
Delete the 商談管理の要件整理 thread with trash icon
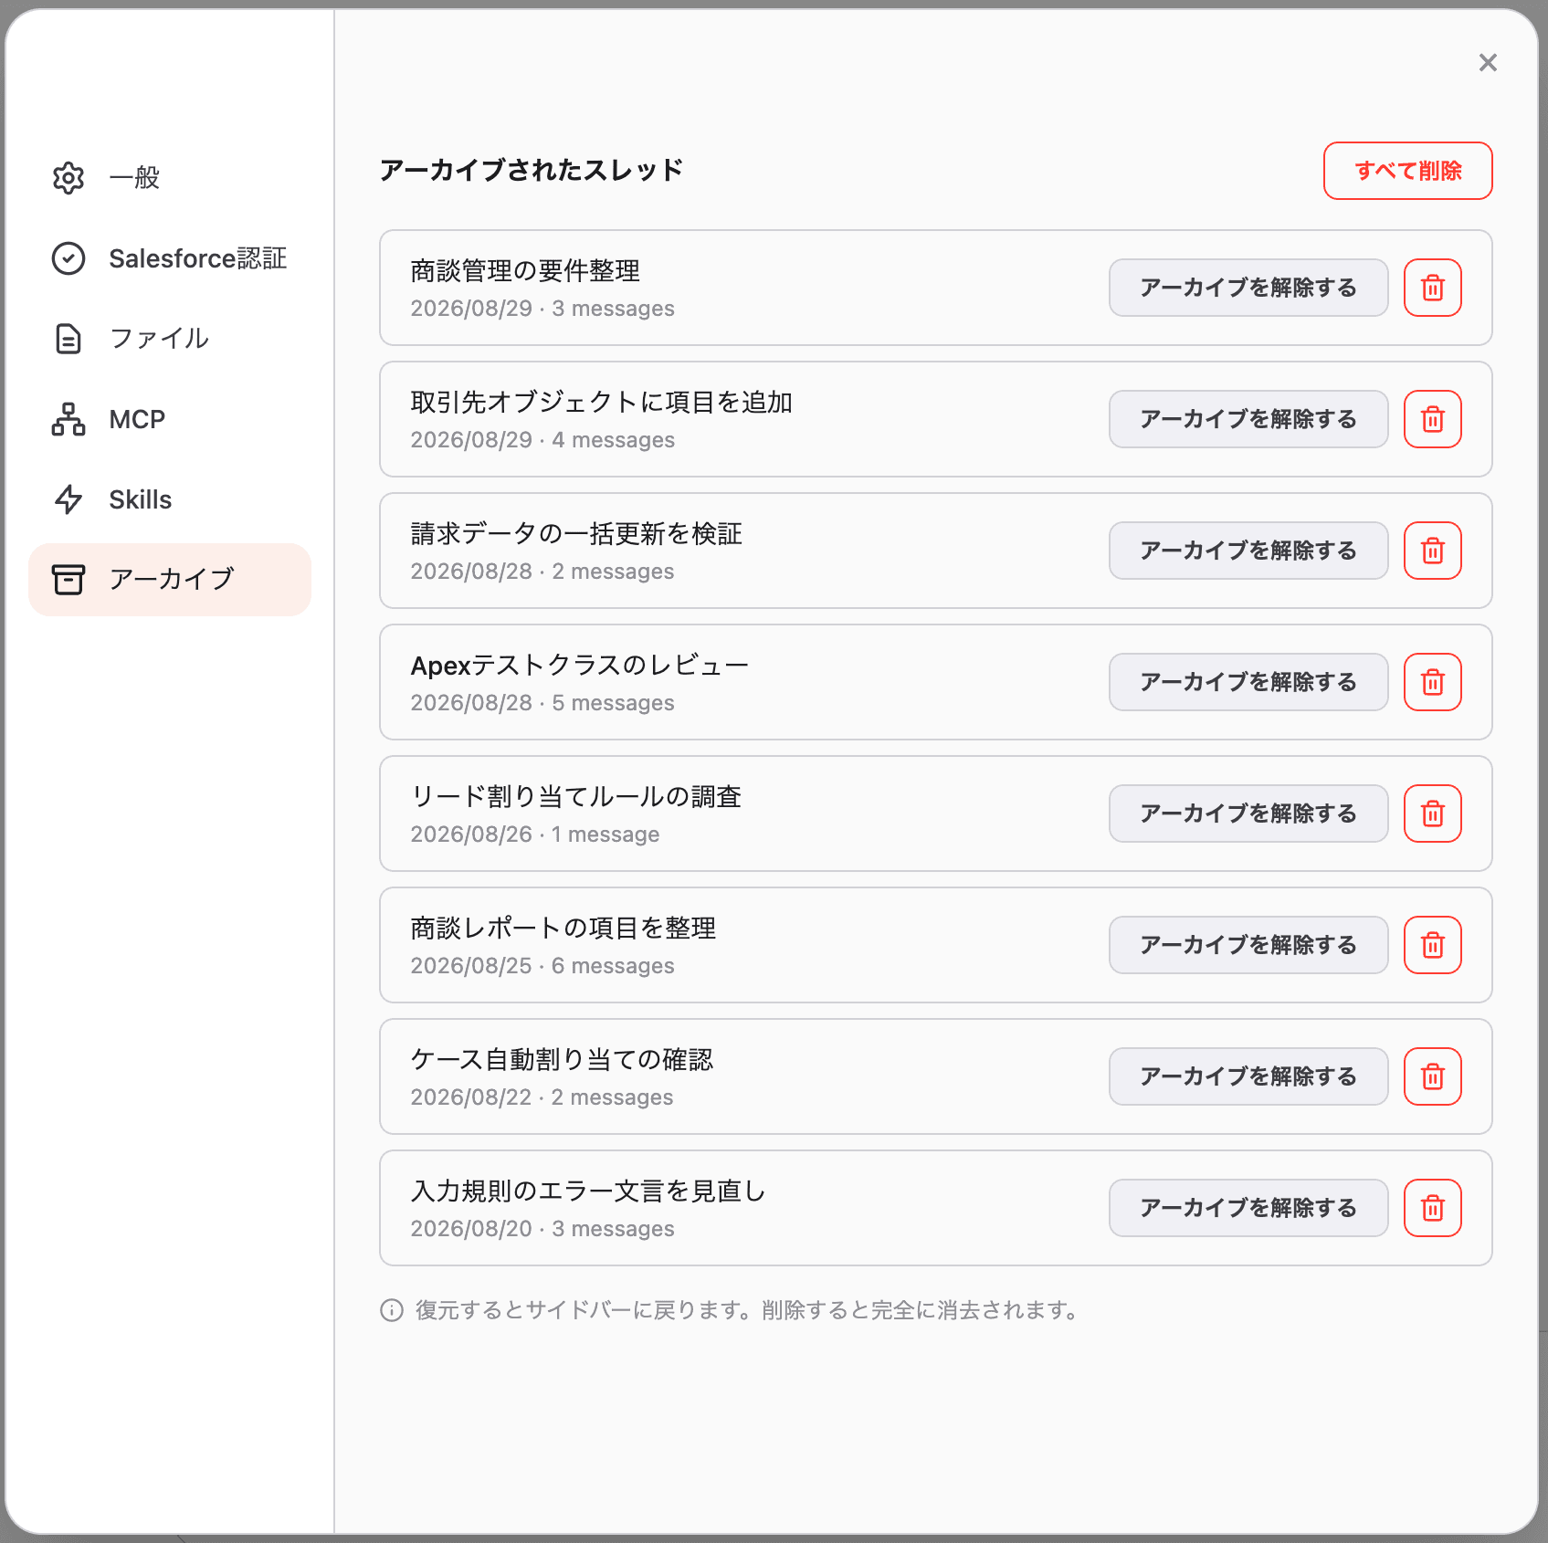1432,288
